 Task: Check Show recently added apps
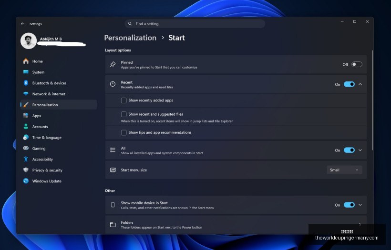(x=123, y=100)
